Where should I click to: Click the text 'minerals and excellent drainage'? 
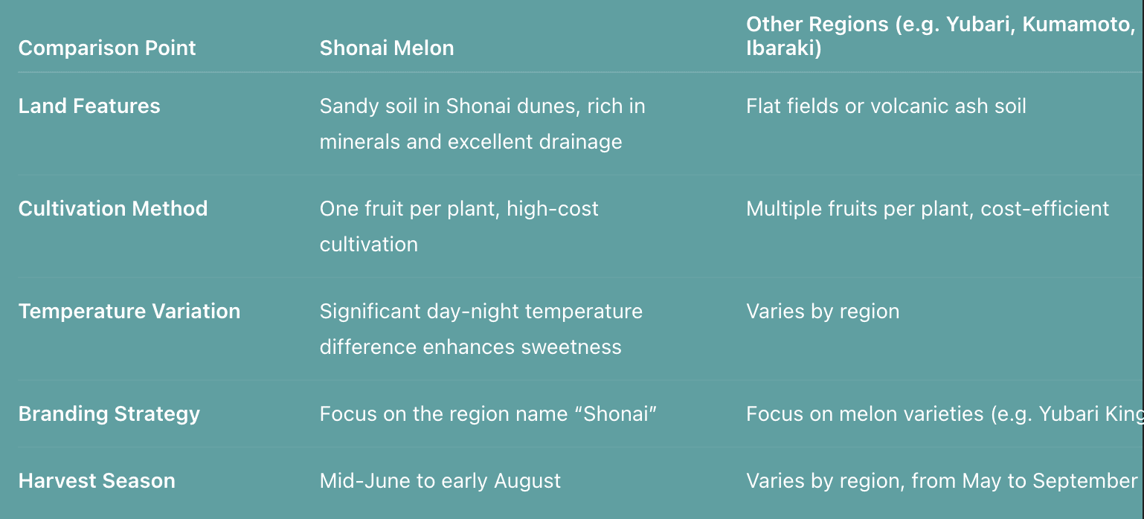tap(471, 141)
